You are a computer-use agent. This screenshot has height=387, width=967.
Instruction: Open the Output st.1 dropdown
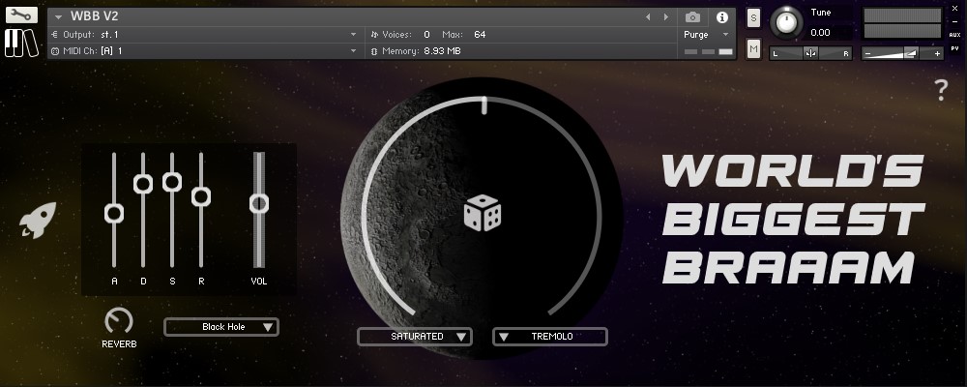click(x=353, y=35)
